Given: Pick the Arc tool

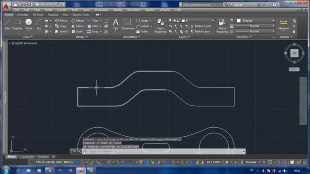Looking at the screenshot, I should (x=39, y=25).
